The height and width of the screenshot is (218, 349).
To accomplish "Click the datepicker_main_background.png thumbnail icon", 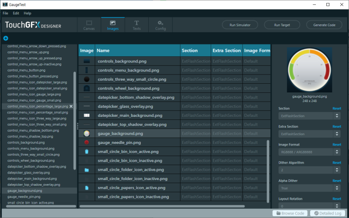I will 86,116.
